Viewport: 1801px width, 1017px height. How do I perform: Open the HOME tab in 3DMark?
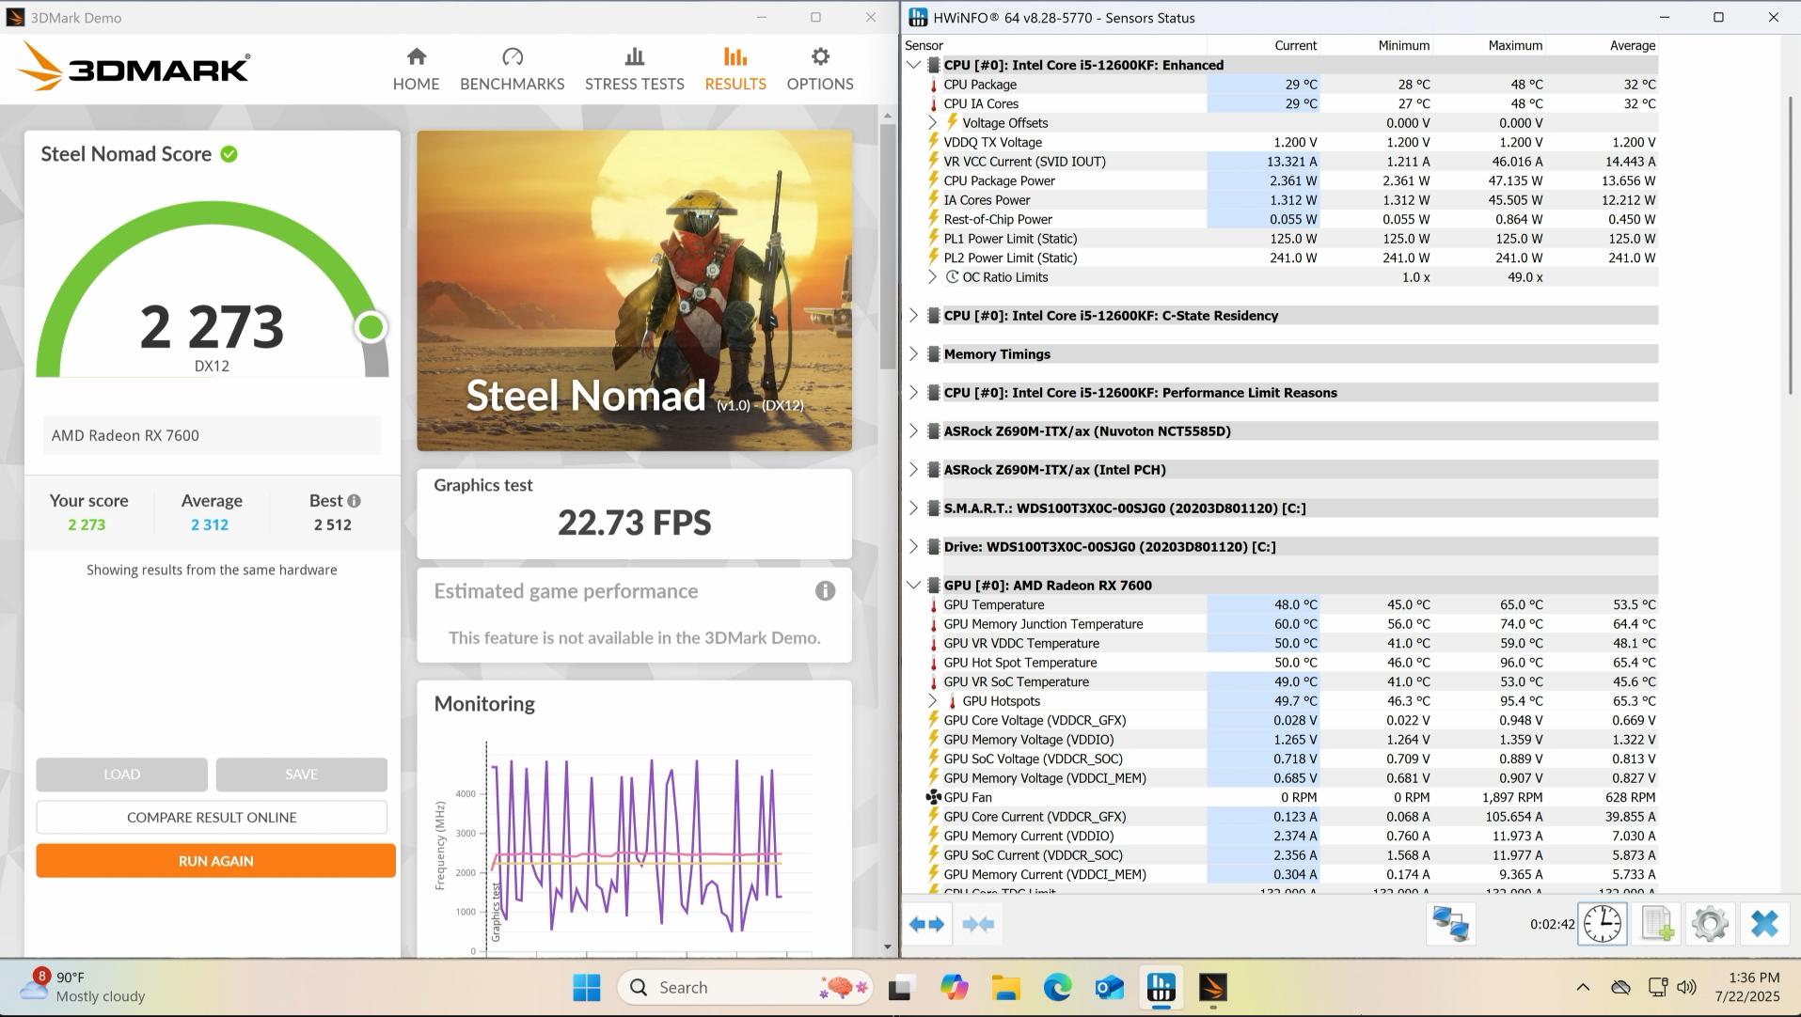416,70
